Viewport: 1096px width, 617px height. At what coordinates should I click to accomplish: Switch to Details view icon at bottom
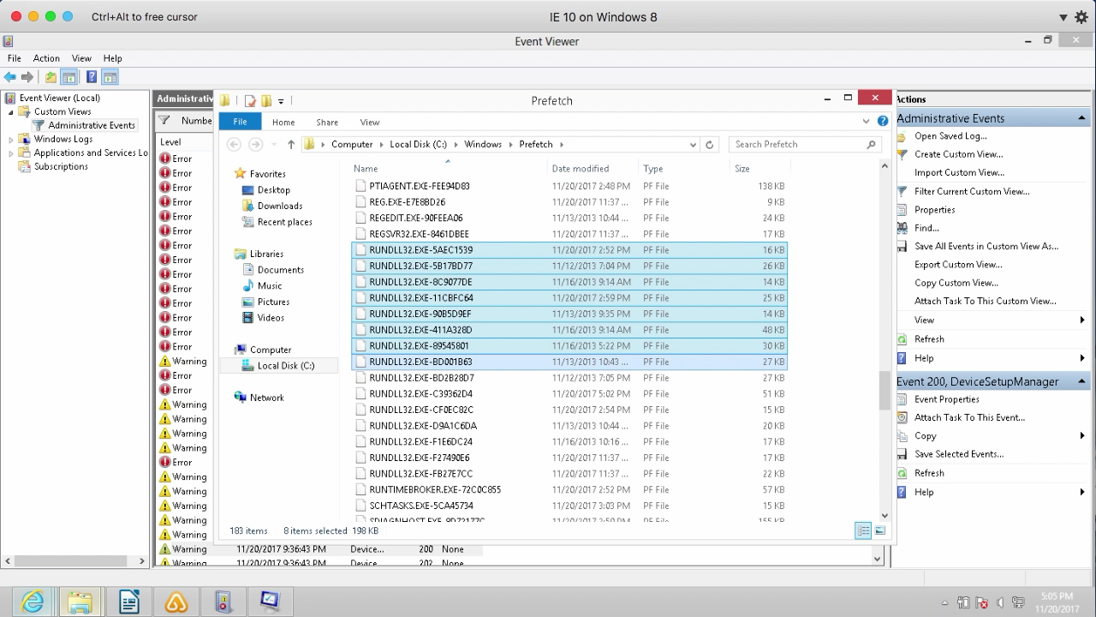tap(863, 530)
